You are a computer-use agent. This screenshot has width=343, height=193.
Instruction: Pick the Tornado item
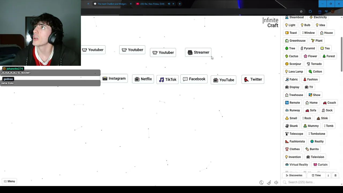[x=314, y=64]
